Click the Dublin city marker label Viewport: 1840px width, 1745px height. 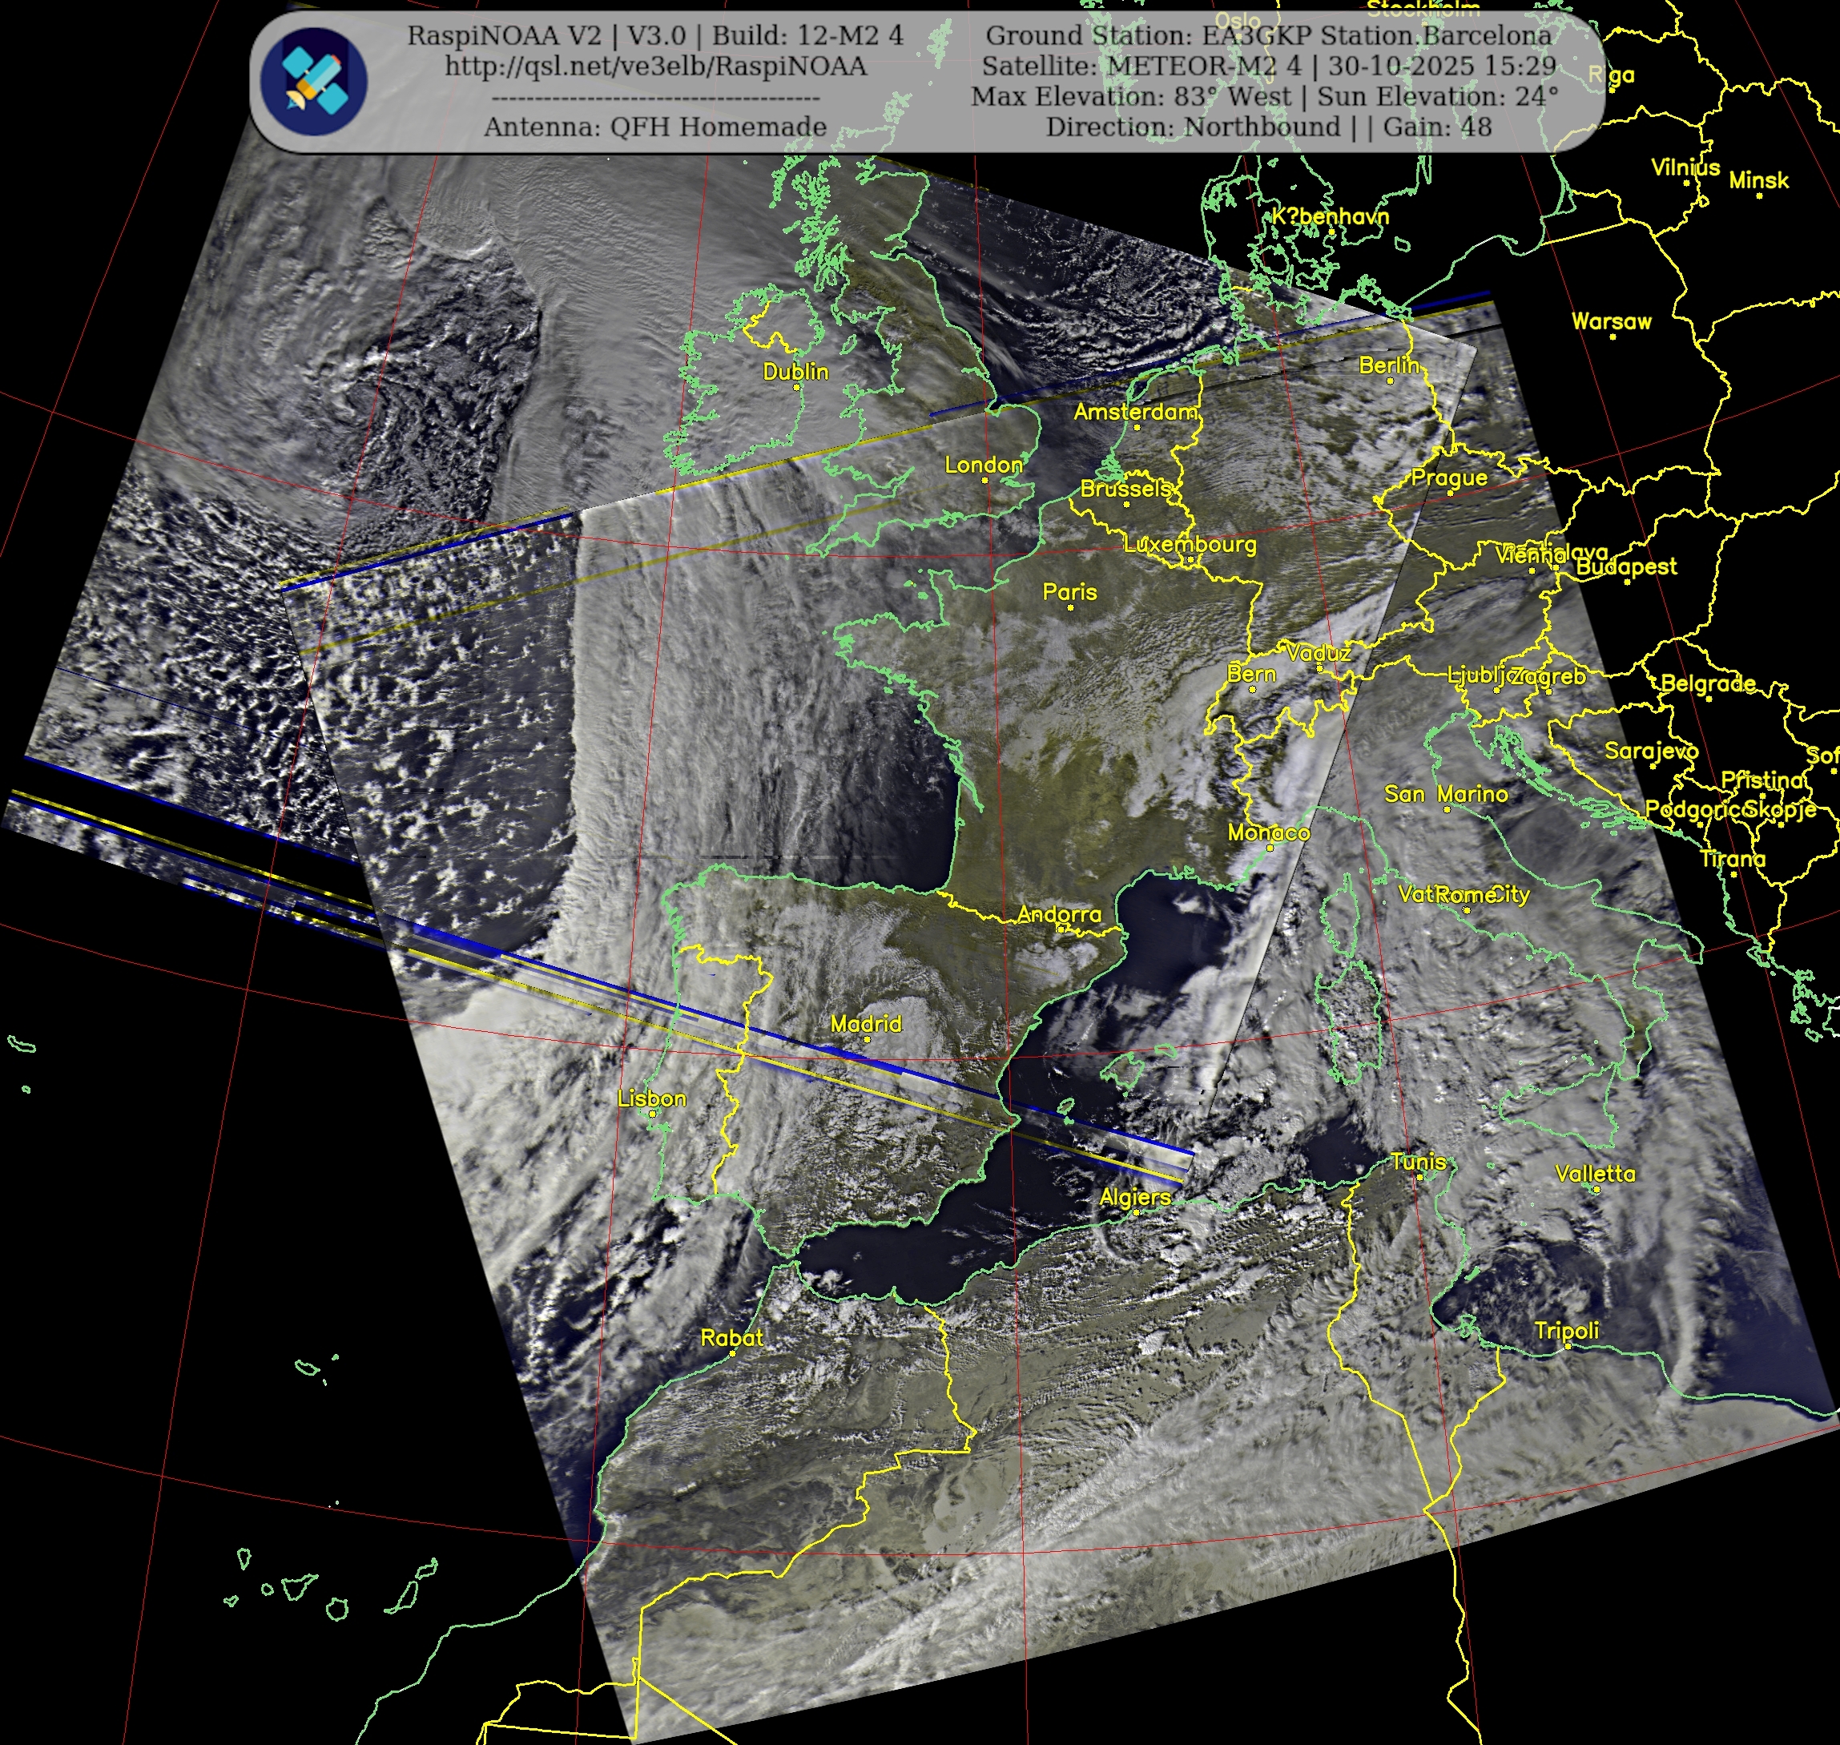tap(795, 371)
